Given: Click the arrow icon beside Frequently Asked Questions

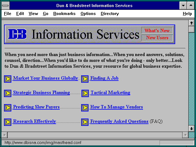Looking at the screenshot, I should click(85, 122).
